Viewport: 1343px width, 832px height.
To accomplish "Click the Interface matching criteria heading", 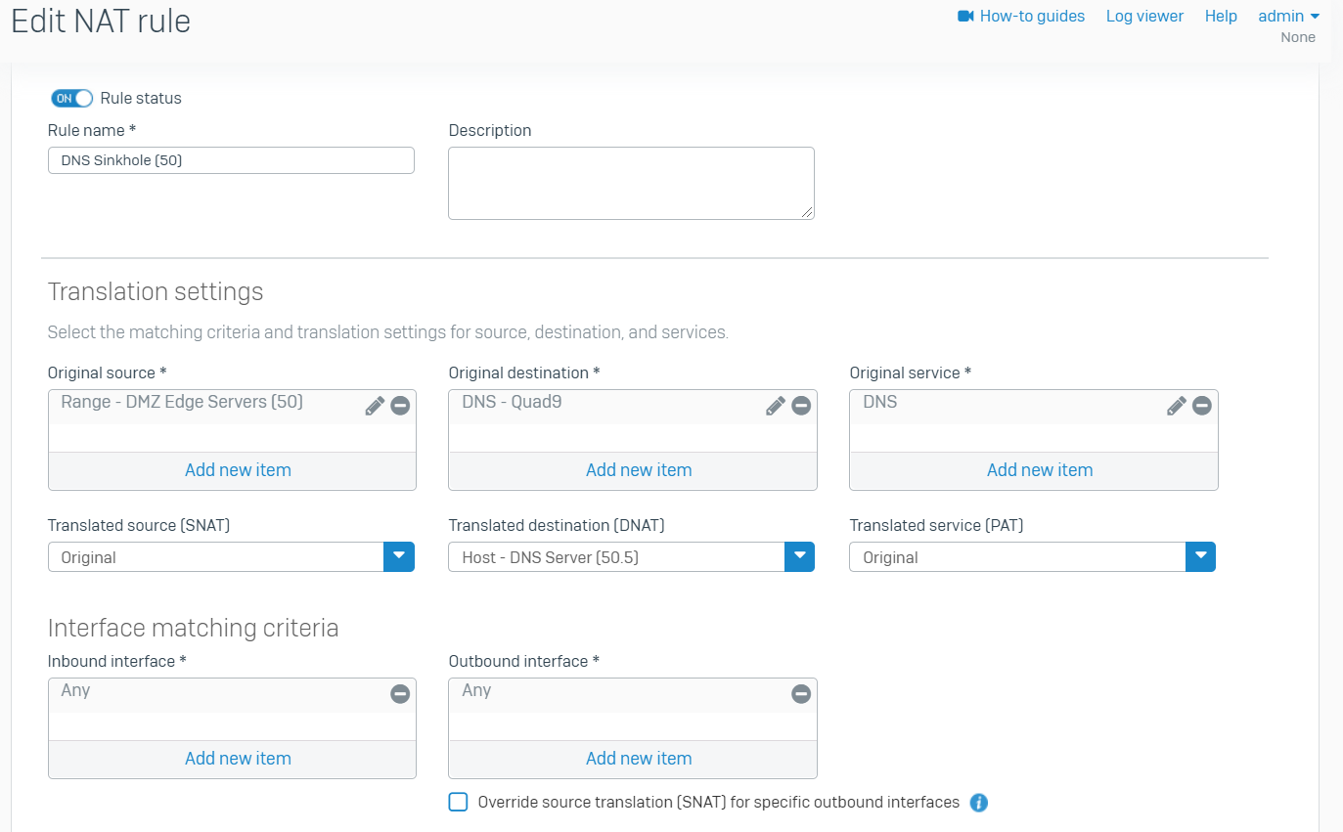I will (193, 627).
